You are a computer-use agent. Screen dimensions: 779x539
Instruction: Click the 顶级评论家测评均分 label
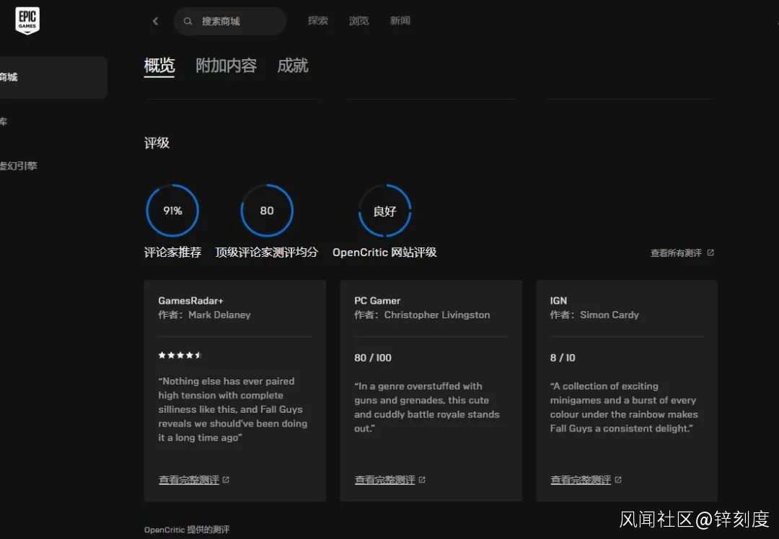pyautogui.click(x=267, y=253)
